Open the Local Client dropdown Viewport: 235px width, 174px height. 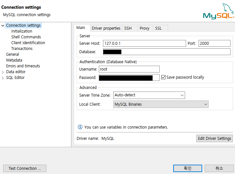click(161, 104)
